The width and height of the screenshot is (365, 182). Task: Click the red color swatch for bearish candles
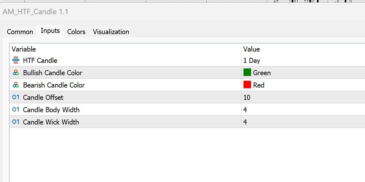click(x=247, y=85)
